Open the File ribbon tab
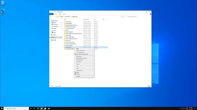 [51, 14]
